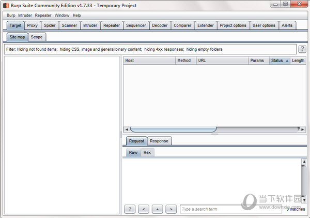The width and height of the screenshot is (310, 218).
Task: Go to the Project options tab
Action: click(233, 25)
